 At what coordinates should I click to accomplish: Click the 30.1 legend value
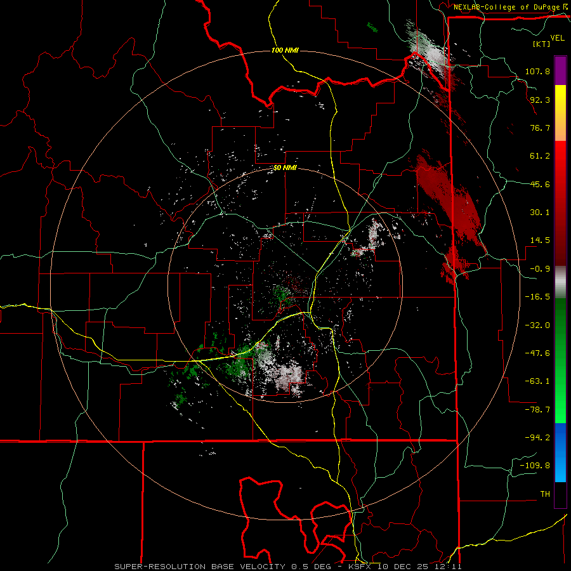pyautogui.click(x=540, y=213)
